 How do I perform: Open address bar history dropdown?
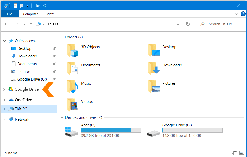(178, 24)
